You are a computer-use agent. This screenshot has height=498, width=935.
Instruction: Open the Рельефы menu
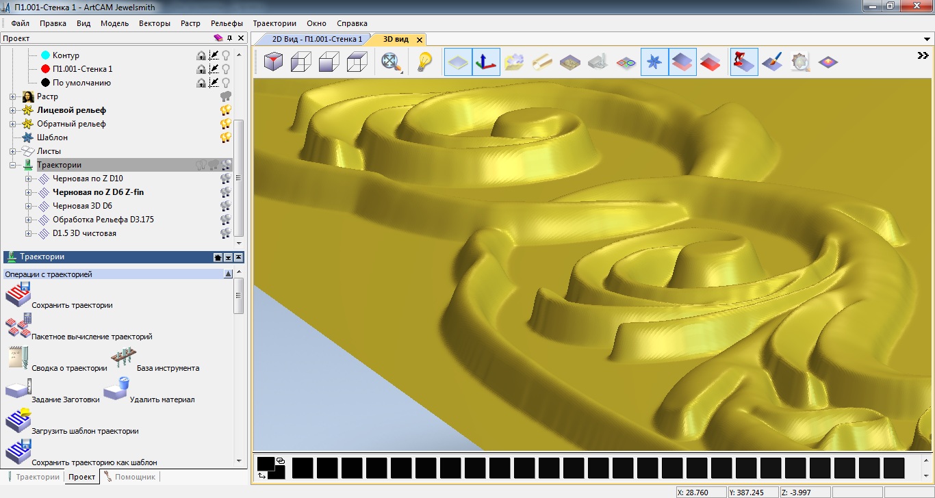click(227, 23)
